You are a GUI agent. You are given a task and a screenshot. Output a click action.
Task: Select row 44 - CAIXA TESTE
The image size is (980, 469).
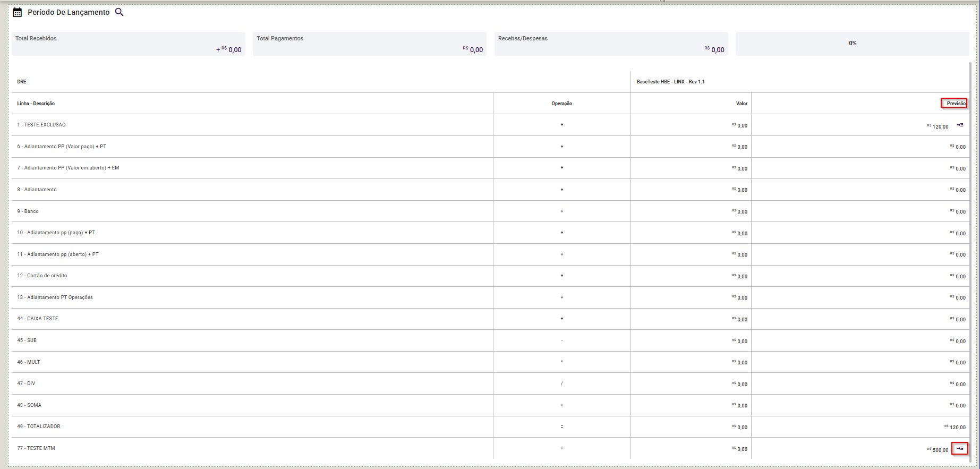click(491, 319)
